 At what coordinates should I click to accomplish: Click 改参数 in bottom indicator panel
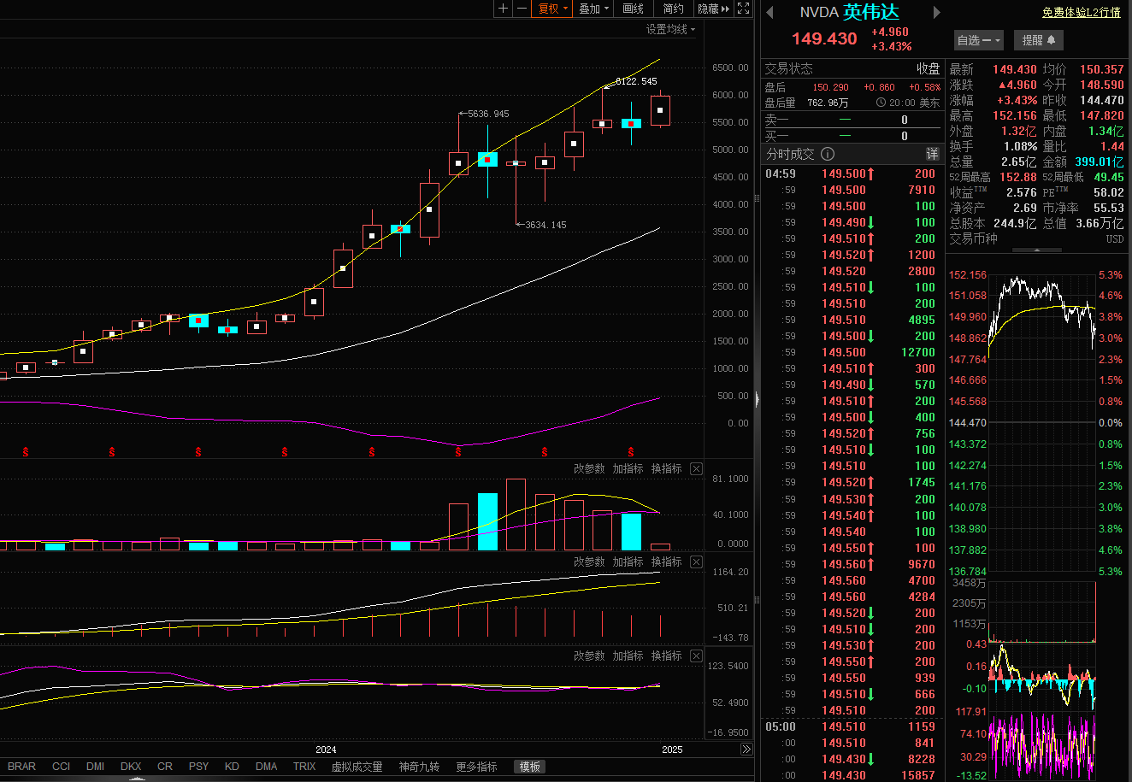pyautogui.click(x=589, y=656)
